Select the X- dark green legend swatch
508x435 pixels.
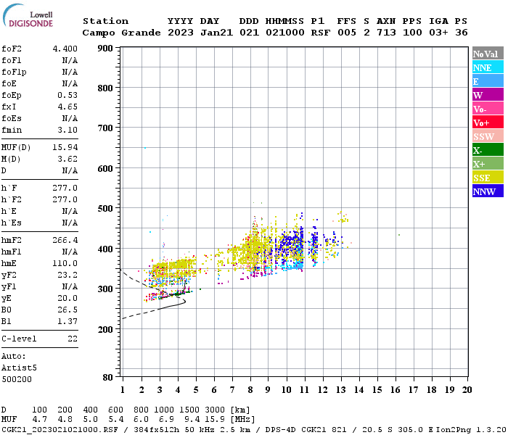(488, 150)
